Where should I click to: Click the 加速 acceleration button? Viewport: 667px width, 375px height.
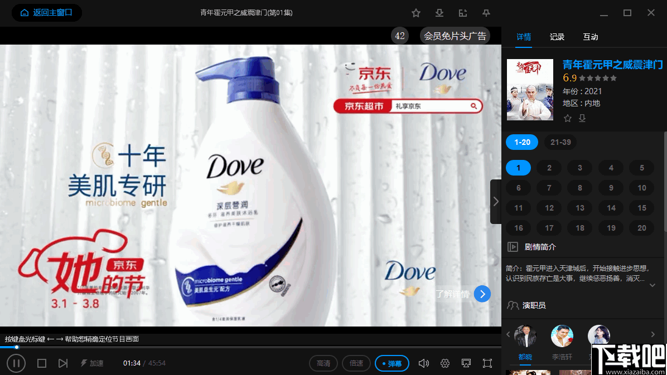93,363
